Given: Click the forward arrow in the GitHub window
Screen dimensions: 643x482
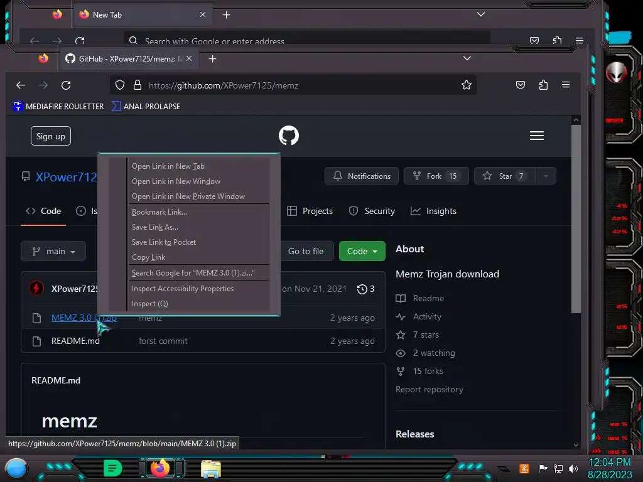Looking at the screenshot, I should coord(43,85).
